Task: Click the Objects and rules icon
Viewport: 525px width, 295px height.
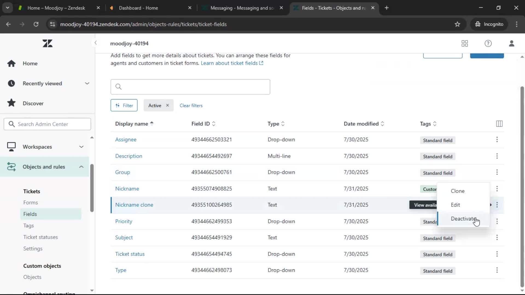Action: click(11, 167)
